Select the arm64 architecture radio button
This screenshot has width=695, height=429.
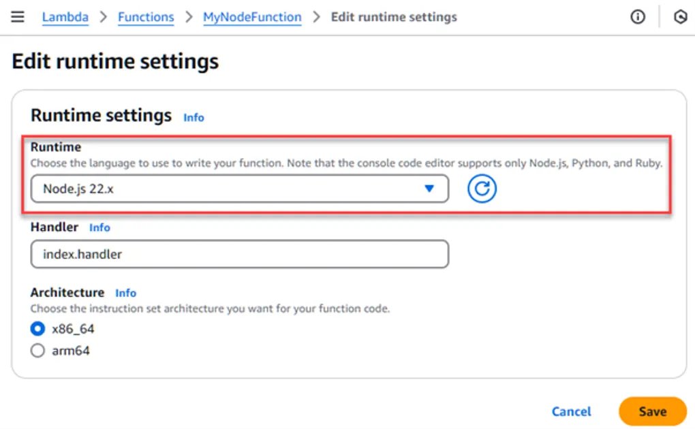pos(37,351)
